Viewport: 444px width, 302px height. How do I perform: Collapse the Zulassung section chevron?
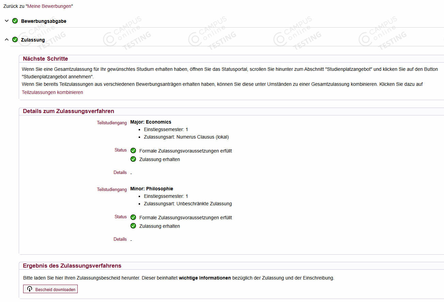point(6,39)
